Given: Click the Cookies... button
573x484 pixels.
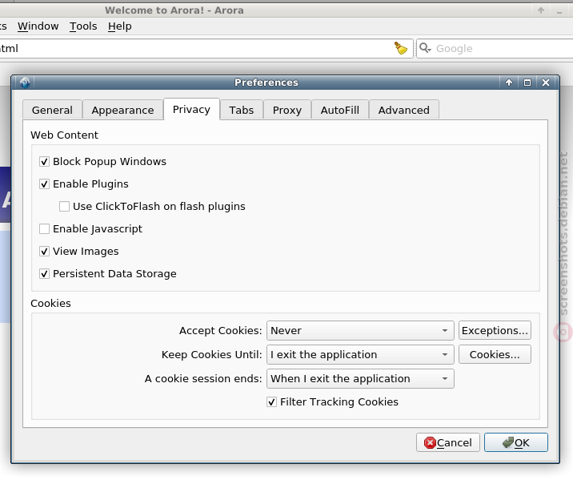Looking at the screenshot, I should coord(495,354).
